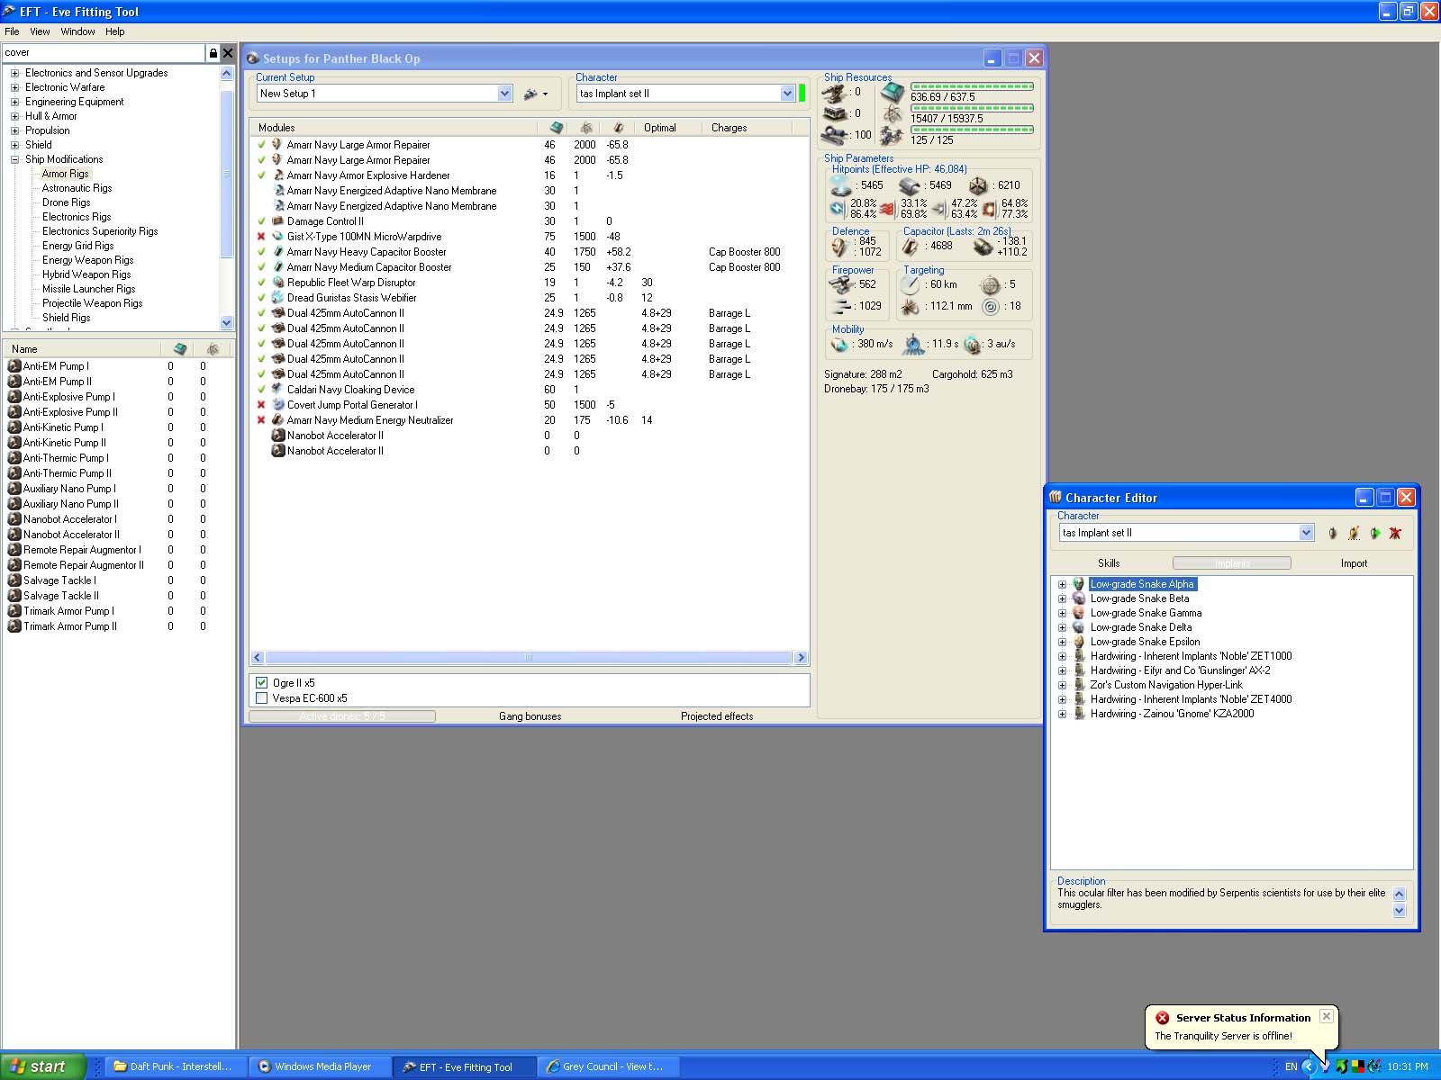
Task: Click the turret firepower icon in Firepower box
Action: pos(840,284)
